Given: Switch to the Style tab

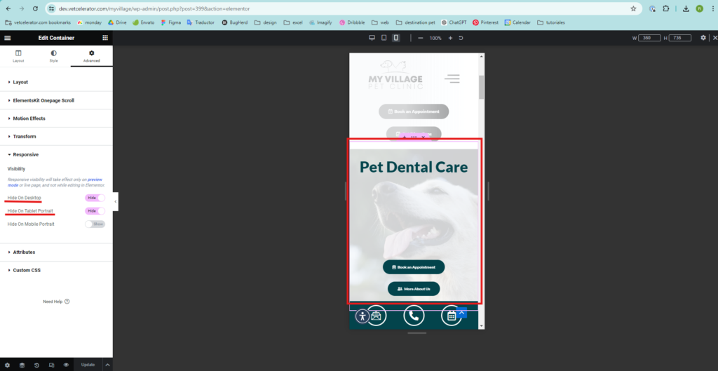Looking at the screenshot, I should tap(53, 56).
